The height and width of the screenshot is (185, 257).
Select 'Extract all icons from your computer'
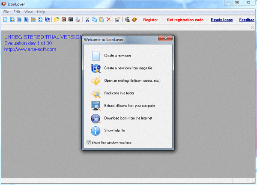(x=129, y=105)
